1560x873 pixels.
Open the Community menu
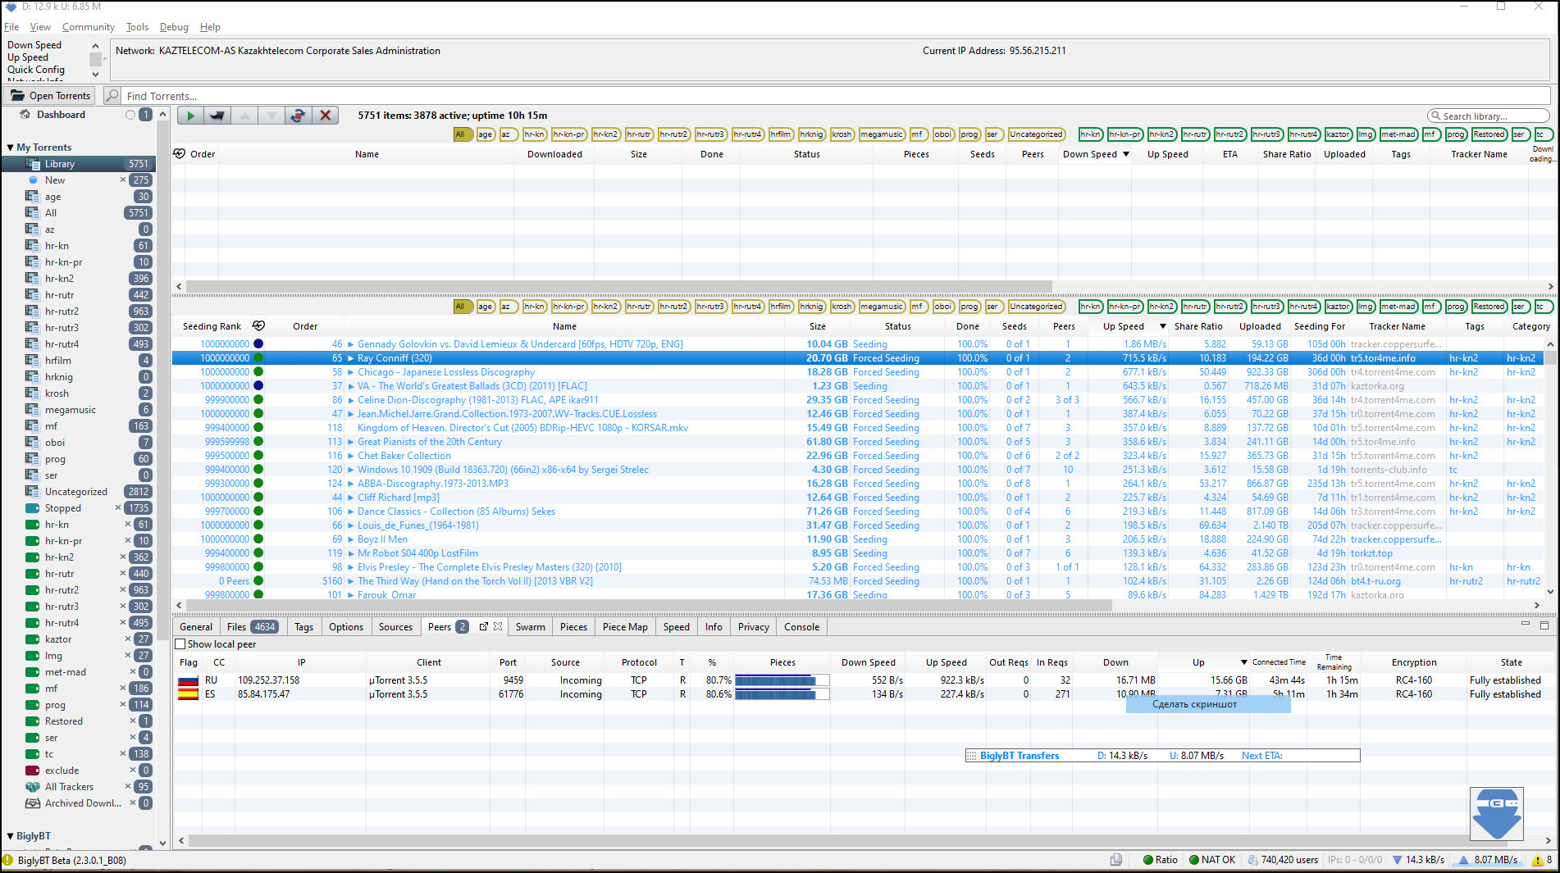click(88, 27)
